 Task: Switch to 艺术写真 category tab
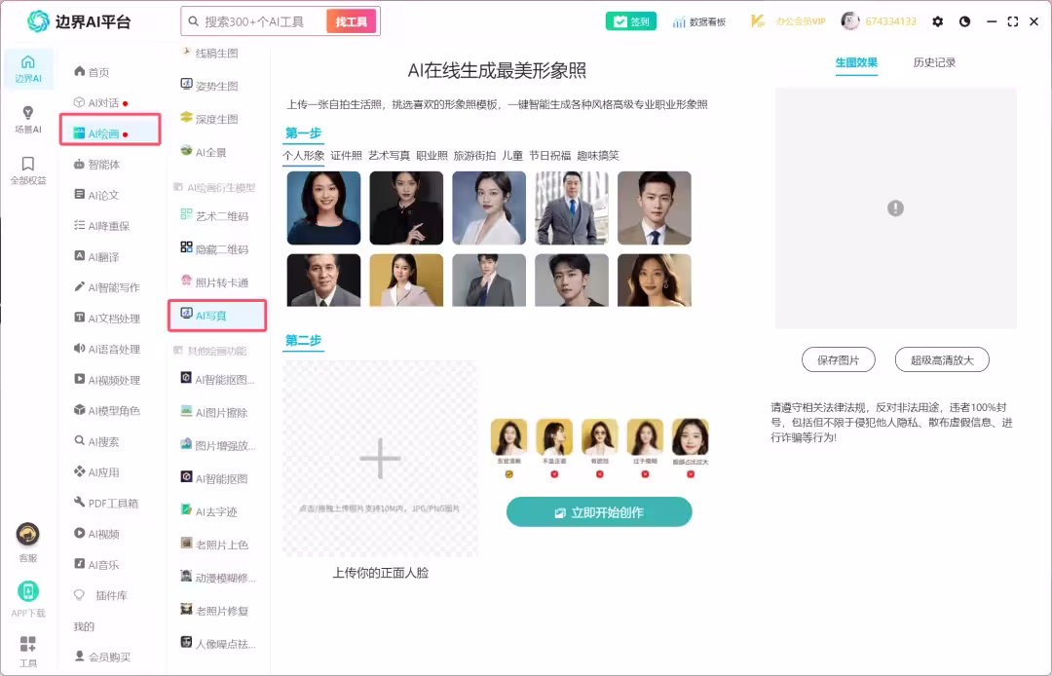pyautogui.click(x=389, y=155)
